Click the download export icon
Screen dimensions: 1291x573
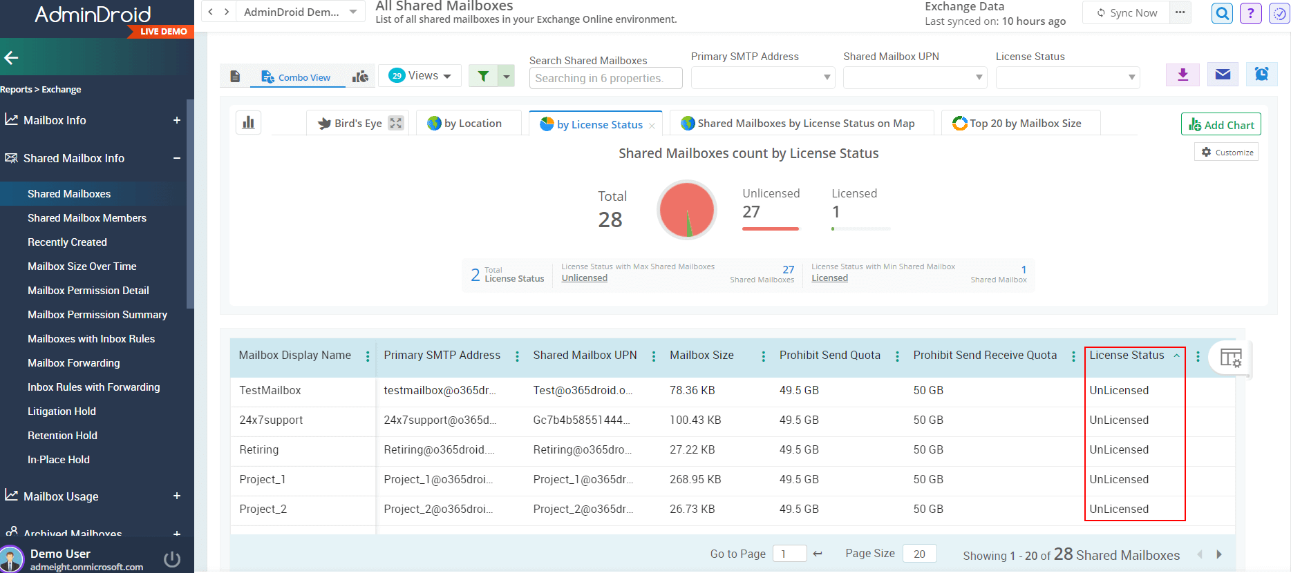pos(1182,75)
